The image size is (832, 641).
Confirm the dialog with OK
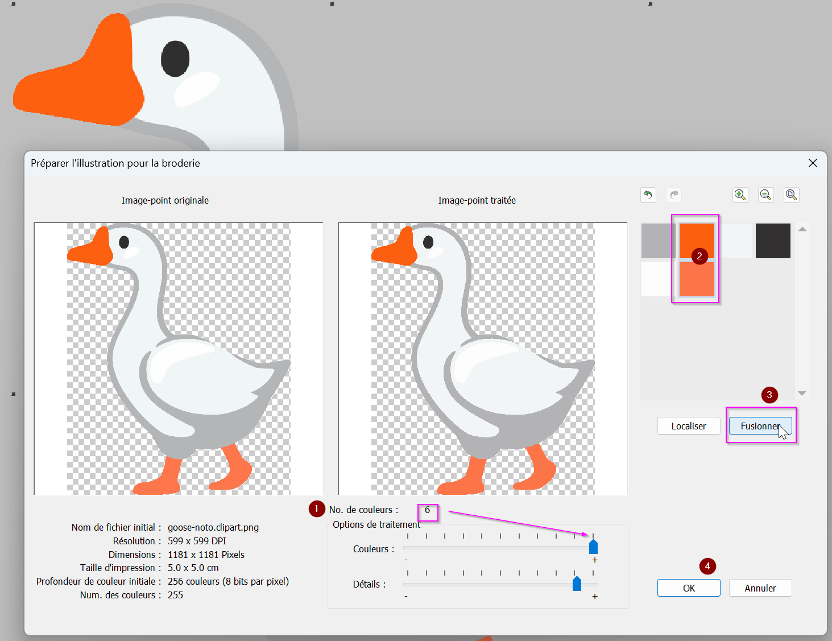689,588
